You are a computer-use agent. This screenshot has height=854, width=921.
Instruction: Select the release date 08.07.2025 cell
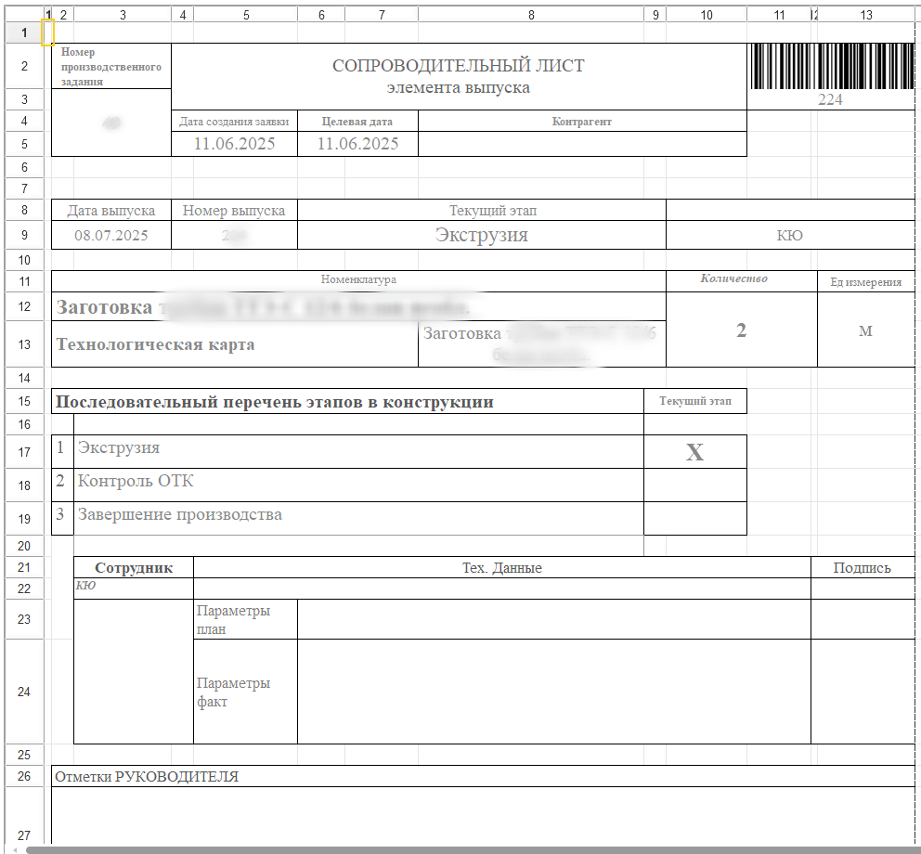coord(110,236)
